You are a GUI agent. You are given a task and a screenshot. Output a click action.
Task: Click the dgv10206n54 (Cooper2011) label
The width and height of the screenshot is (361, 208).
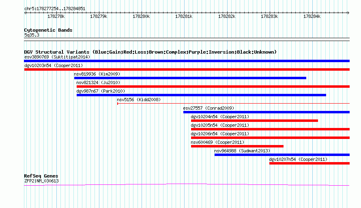tap(220, 134)
